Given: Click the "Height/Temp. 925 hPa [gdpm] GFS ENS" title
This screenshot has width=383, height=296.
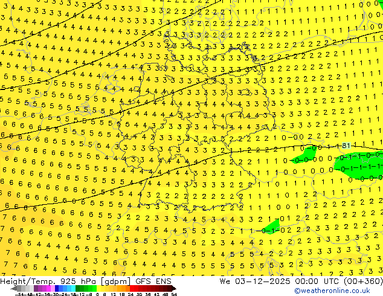Looking at the screenshot, I should pos(86,281).
